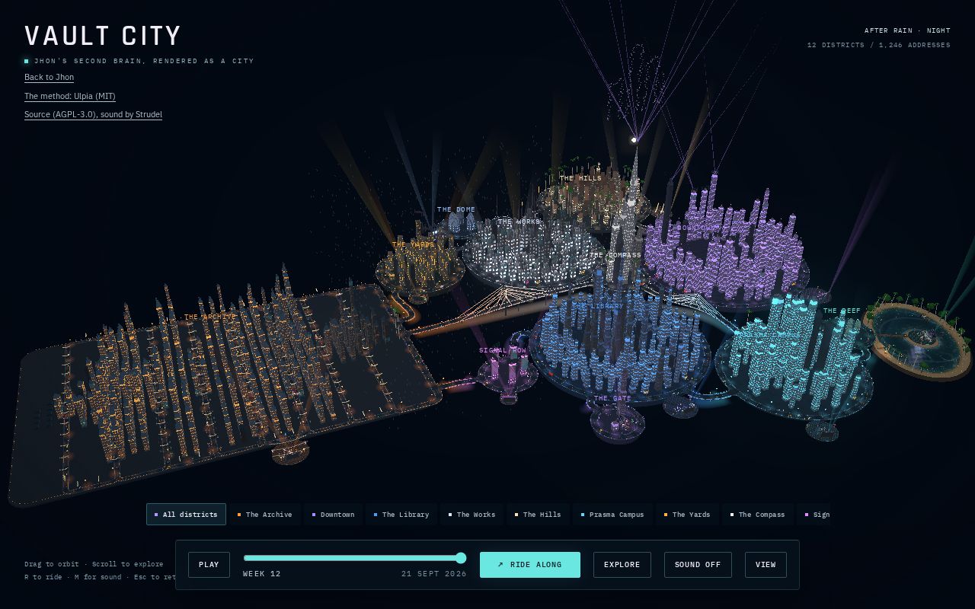Click the AFTER RAIN · NIGHT status text
The height and width of the screenshot is (609, 975).
click(x=907, y=30)
